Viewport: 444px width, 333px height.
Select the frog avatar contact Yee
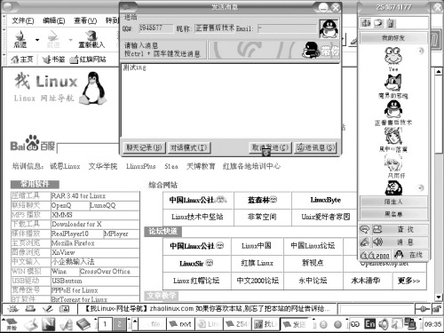393,59
